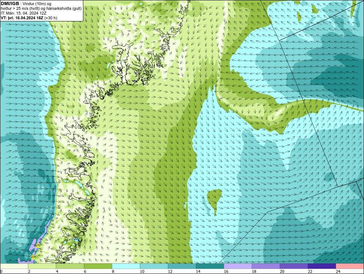The height and width of the screenshot is (274, 364).
Task: Click the '0' value on the color scale
Action: (1, 271)
